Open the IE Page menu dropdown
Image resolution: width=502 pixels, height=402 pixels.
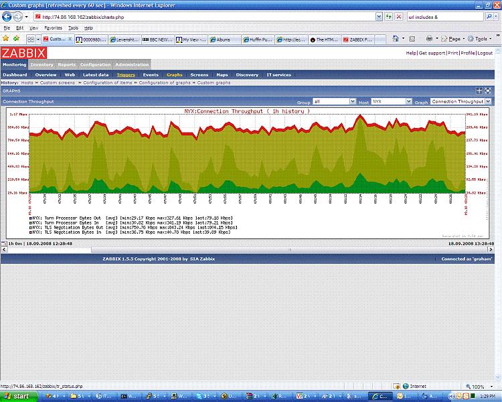451,39
